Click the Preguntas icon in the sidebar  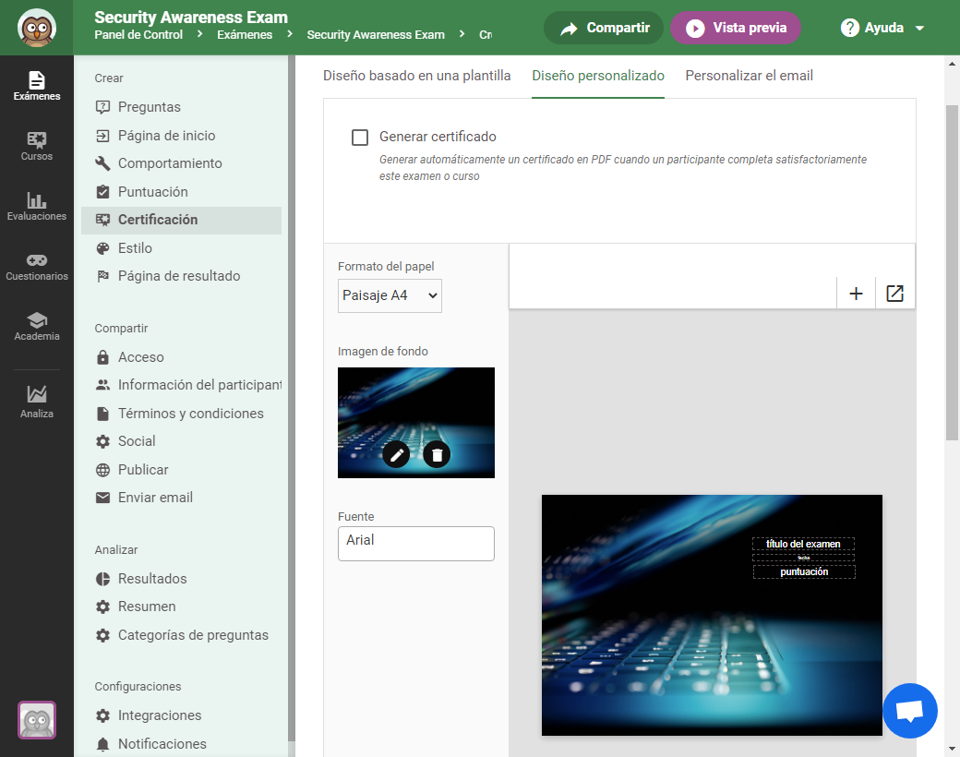point(102,107)
